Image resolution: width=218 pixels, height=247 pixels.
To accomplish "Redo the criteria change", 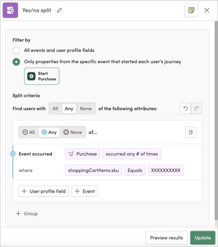I will pyautogui.click(x=196, y=108).
